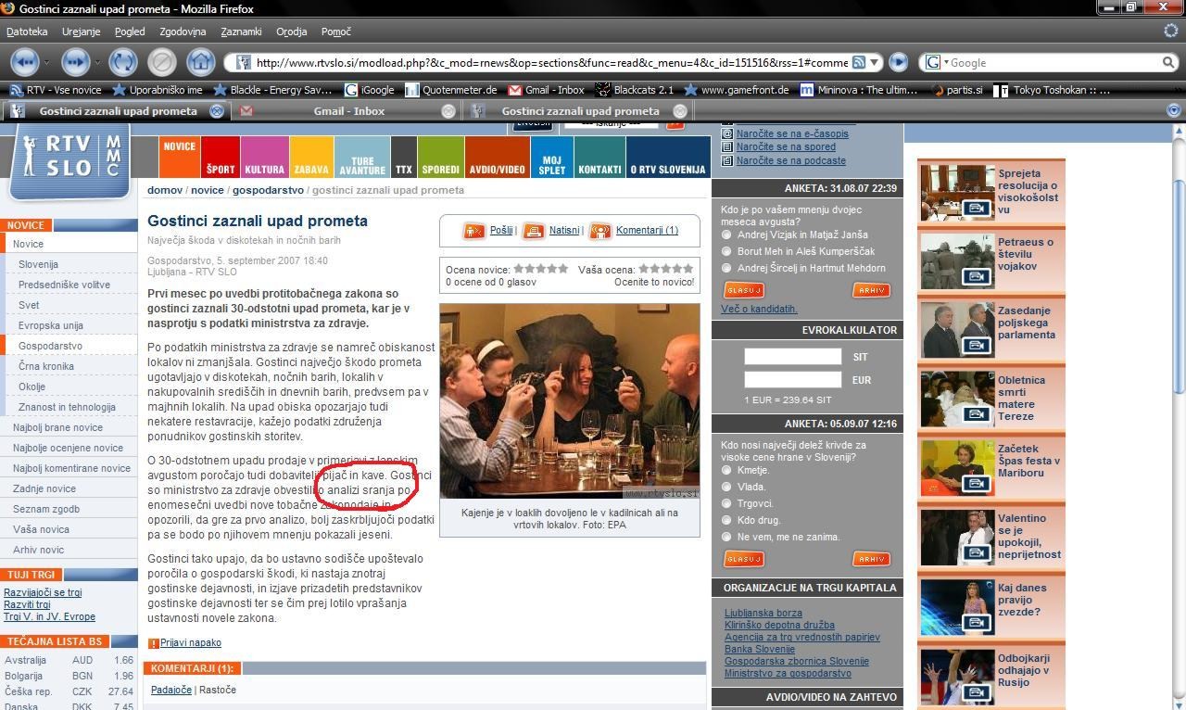
Task: Click Naročite se na podcaste link
Action: click(x=790, y=161)
